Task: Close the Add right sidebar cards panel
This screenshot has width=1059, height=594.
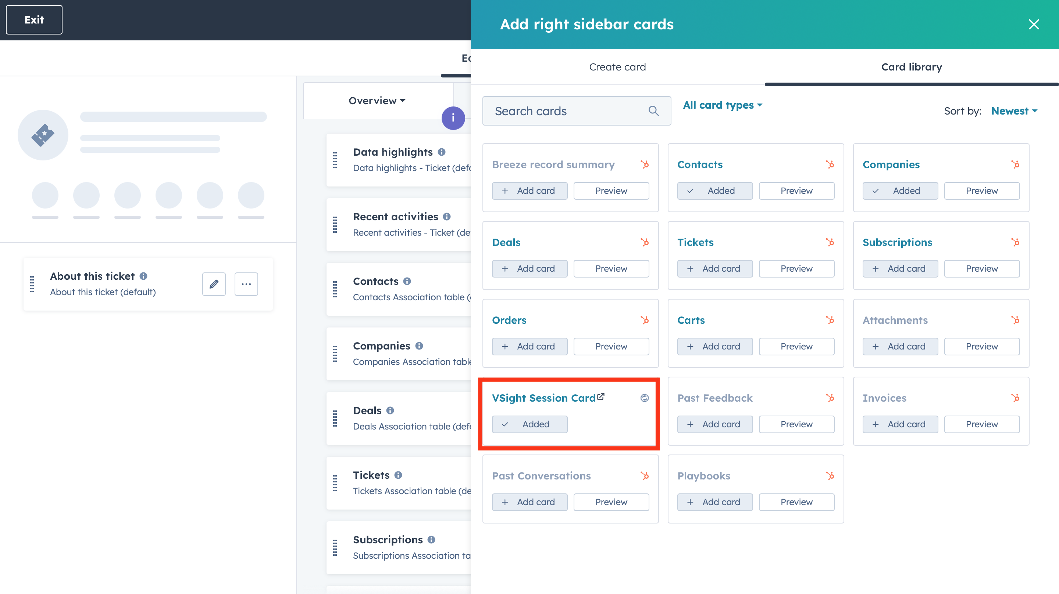Action: point(1034,24)
